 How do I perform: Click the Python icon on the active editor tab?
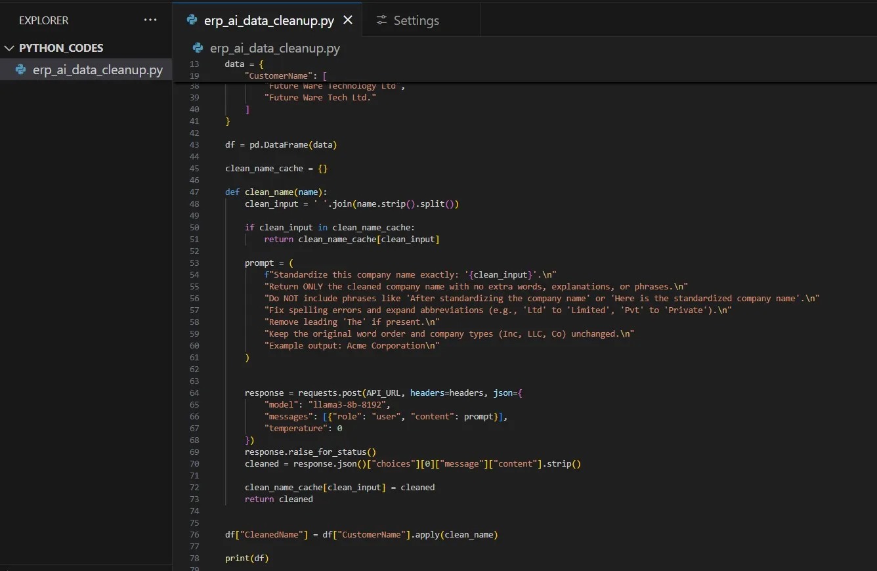tap(192, 20)
